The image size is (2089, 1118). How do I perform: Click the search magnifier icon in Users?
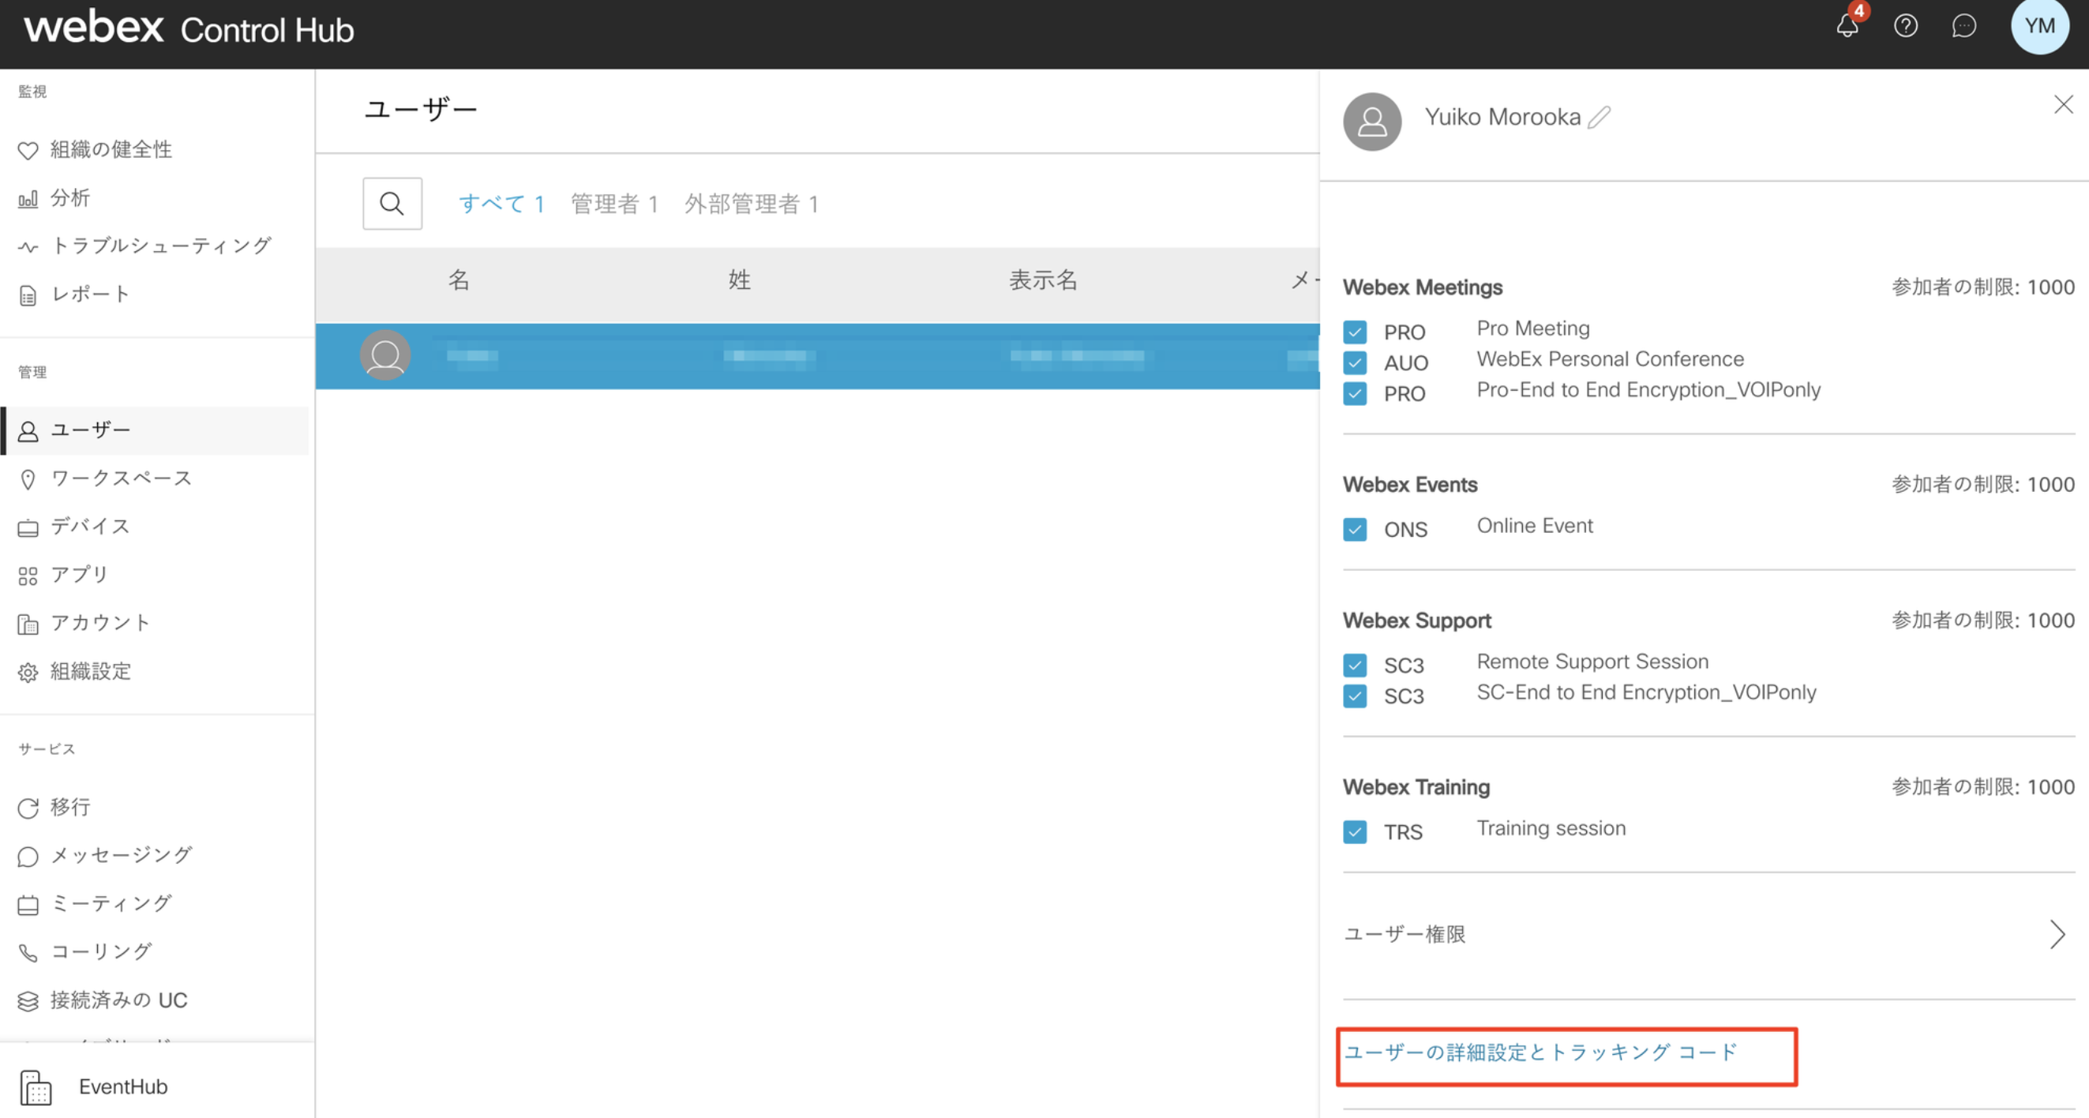tap(392, 204)
